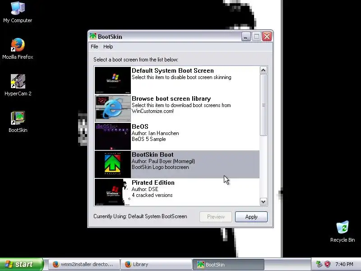This screenshot has height=271, width=361.
Task: Click 'Browse boot screen library' title text
Action: (171, 98)
